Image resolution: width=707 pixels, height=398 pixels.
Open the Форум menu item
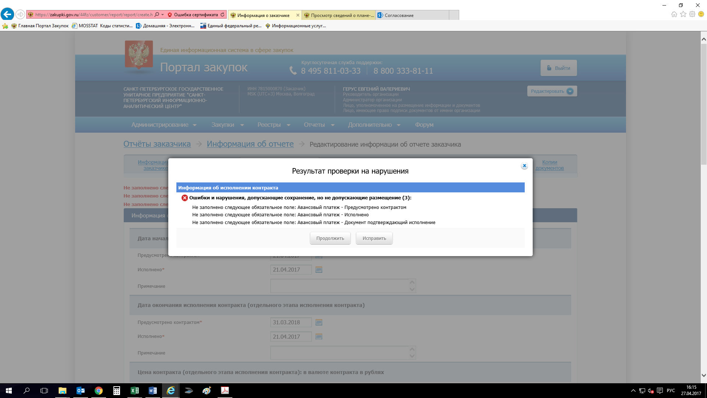click(424, 125)
